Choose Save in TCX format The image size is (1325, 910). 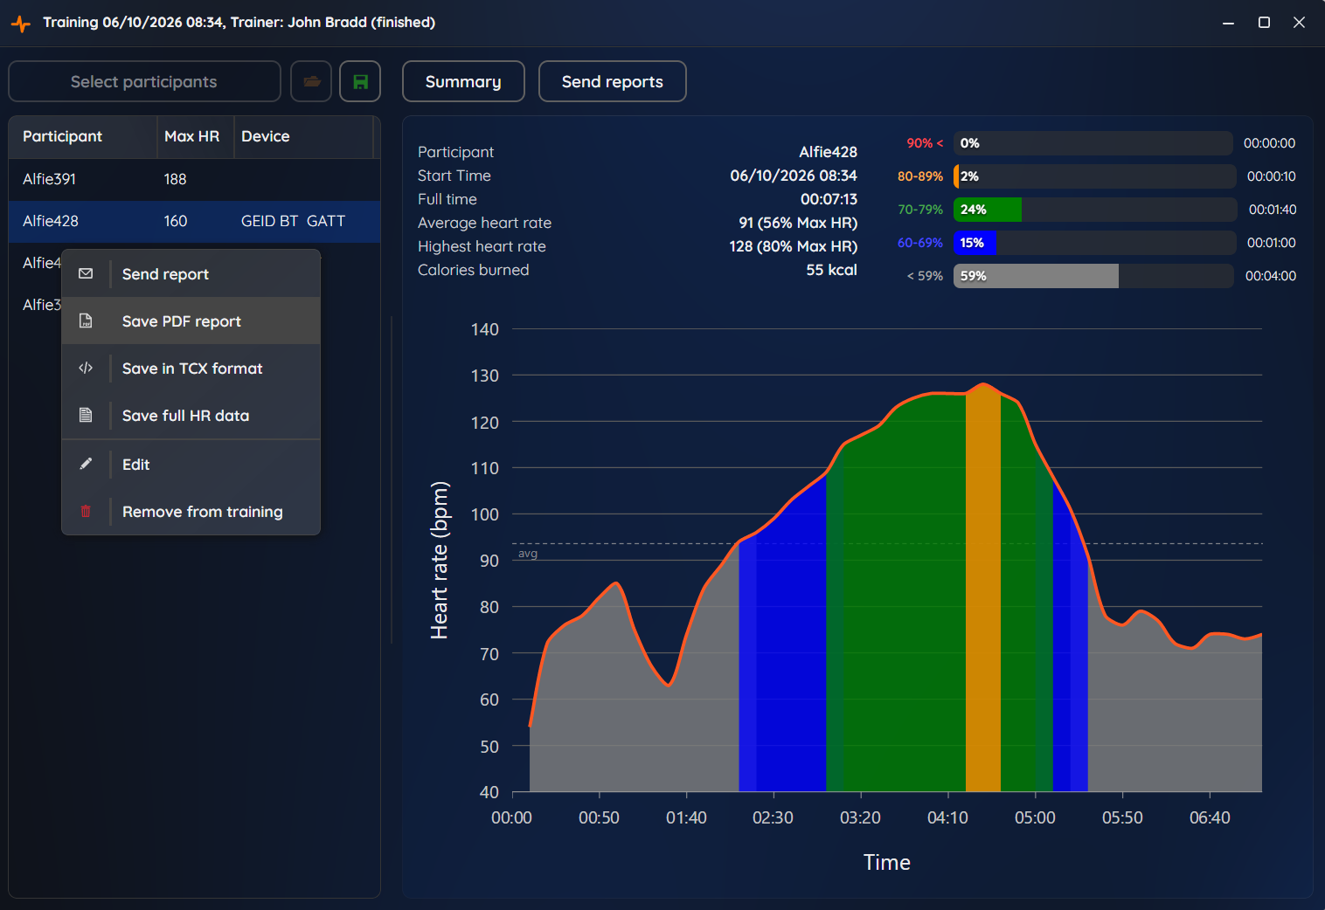(191, 369)
